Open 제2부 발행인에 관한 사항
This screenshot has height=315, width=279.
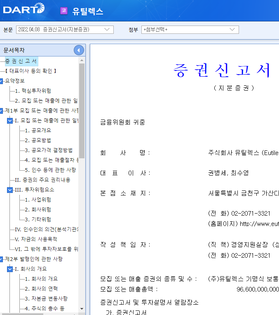34,259
